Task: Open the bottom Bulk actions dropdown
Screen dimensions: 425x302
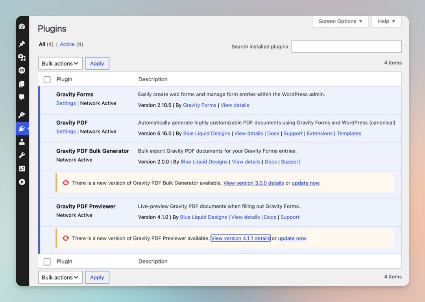Action: click(60, 277)
